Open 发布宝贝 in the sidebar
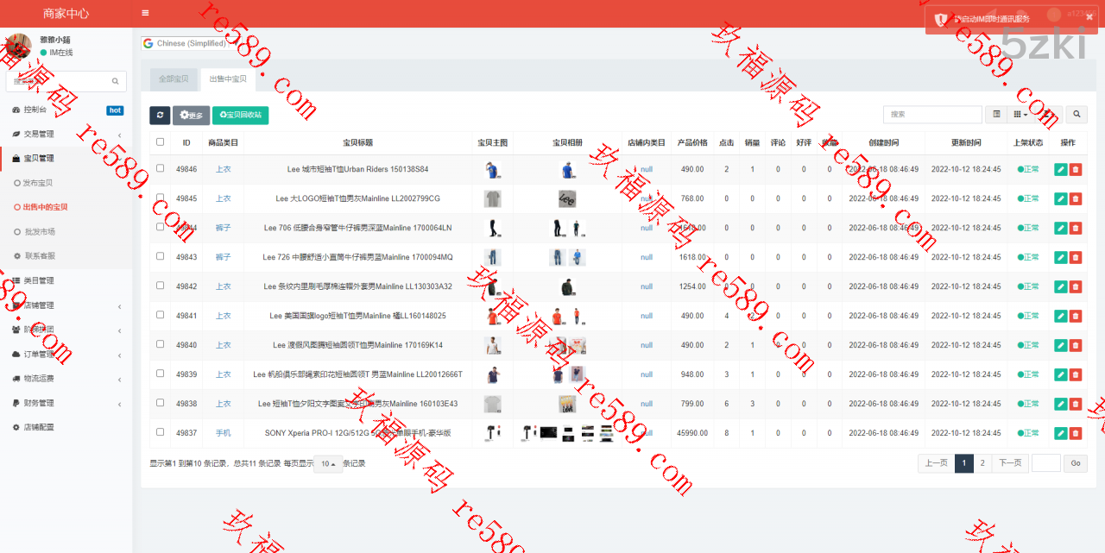The height and width of the screenshot is (553, 1105). click(37, 183)
